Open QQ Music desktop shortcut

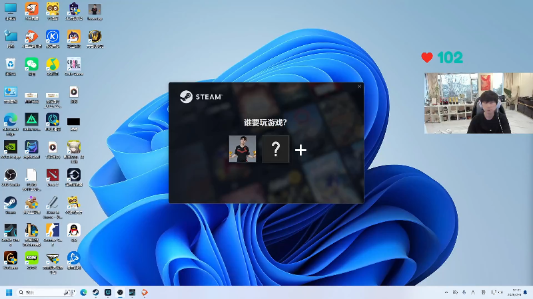pyautogui.click(x=53, y=66)
